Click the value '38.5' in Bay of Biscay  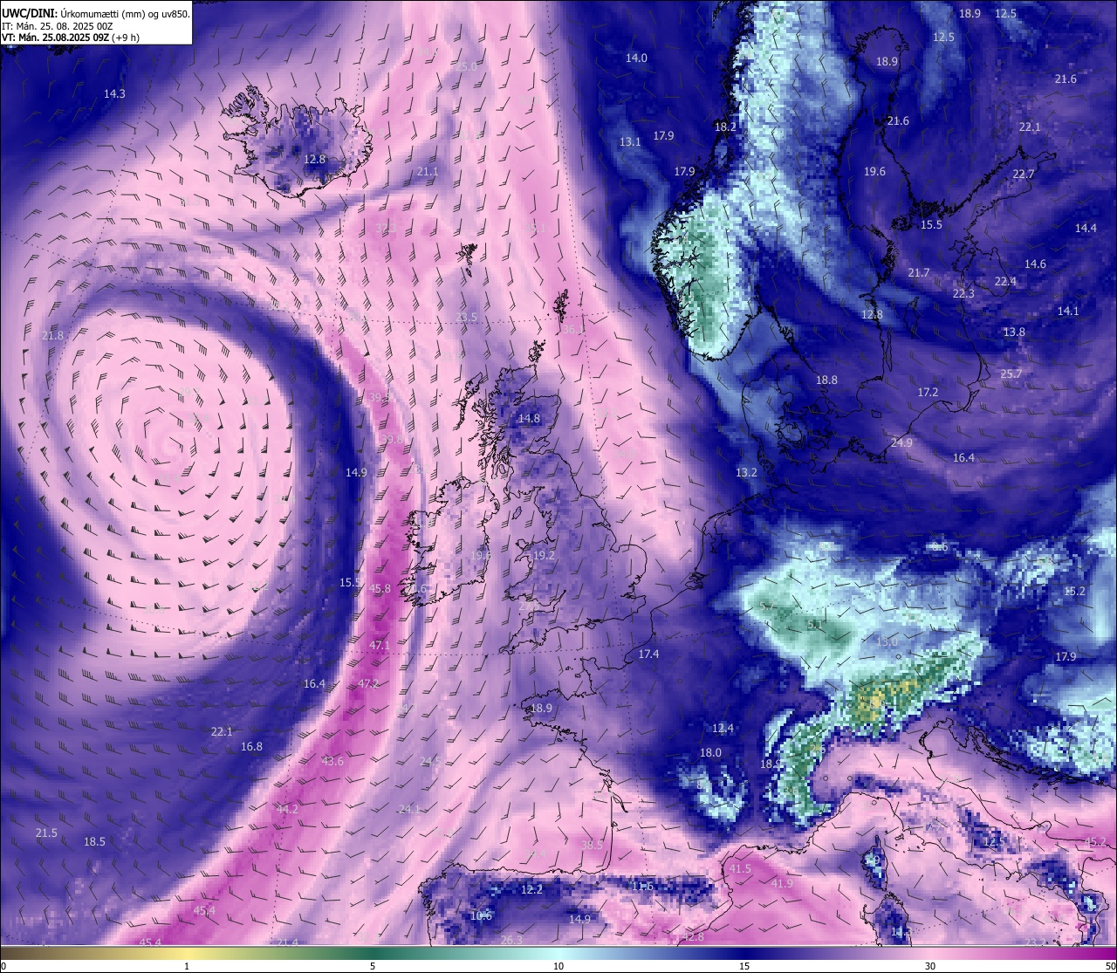tap(592, 845)
